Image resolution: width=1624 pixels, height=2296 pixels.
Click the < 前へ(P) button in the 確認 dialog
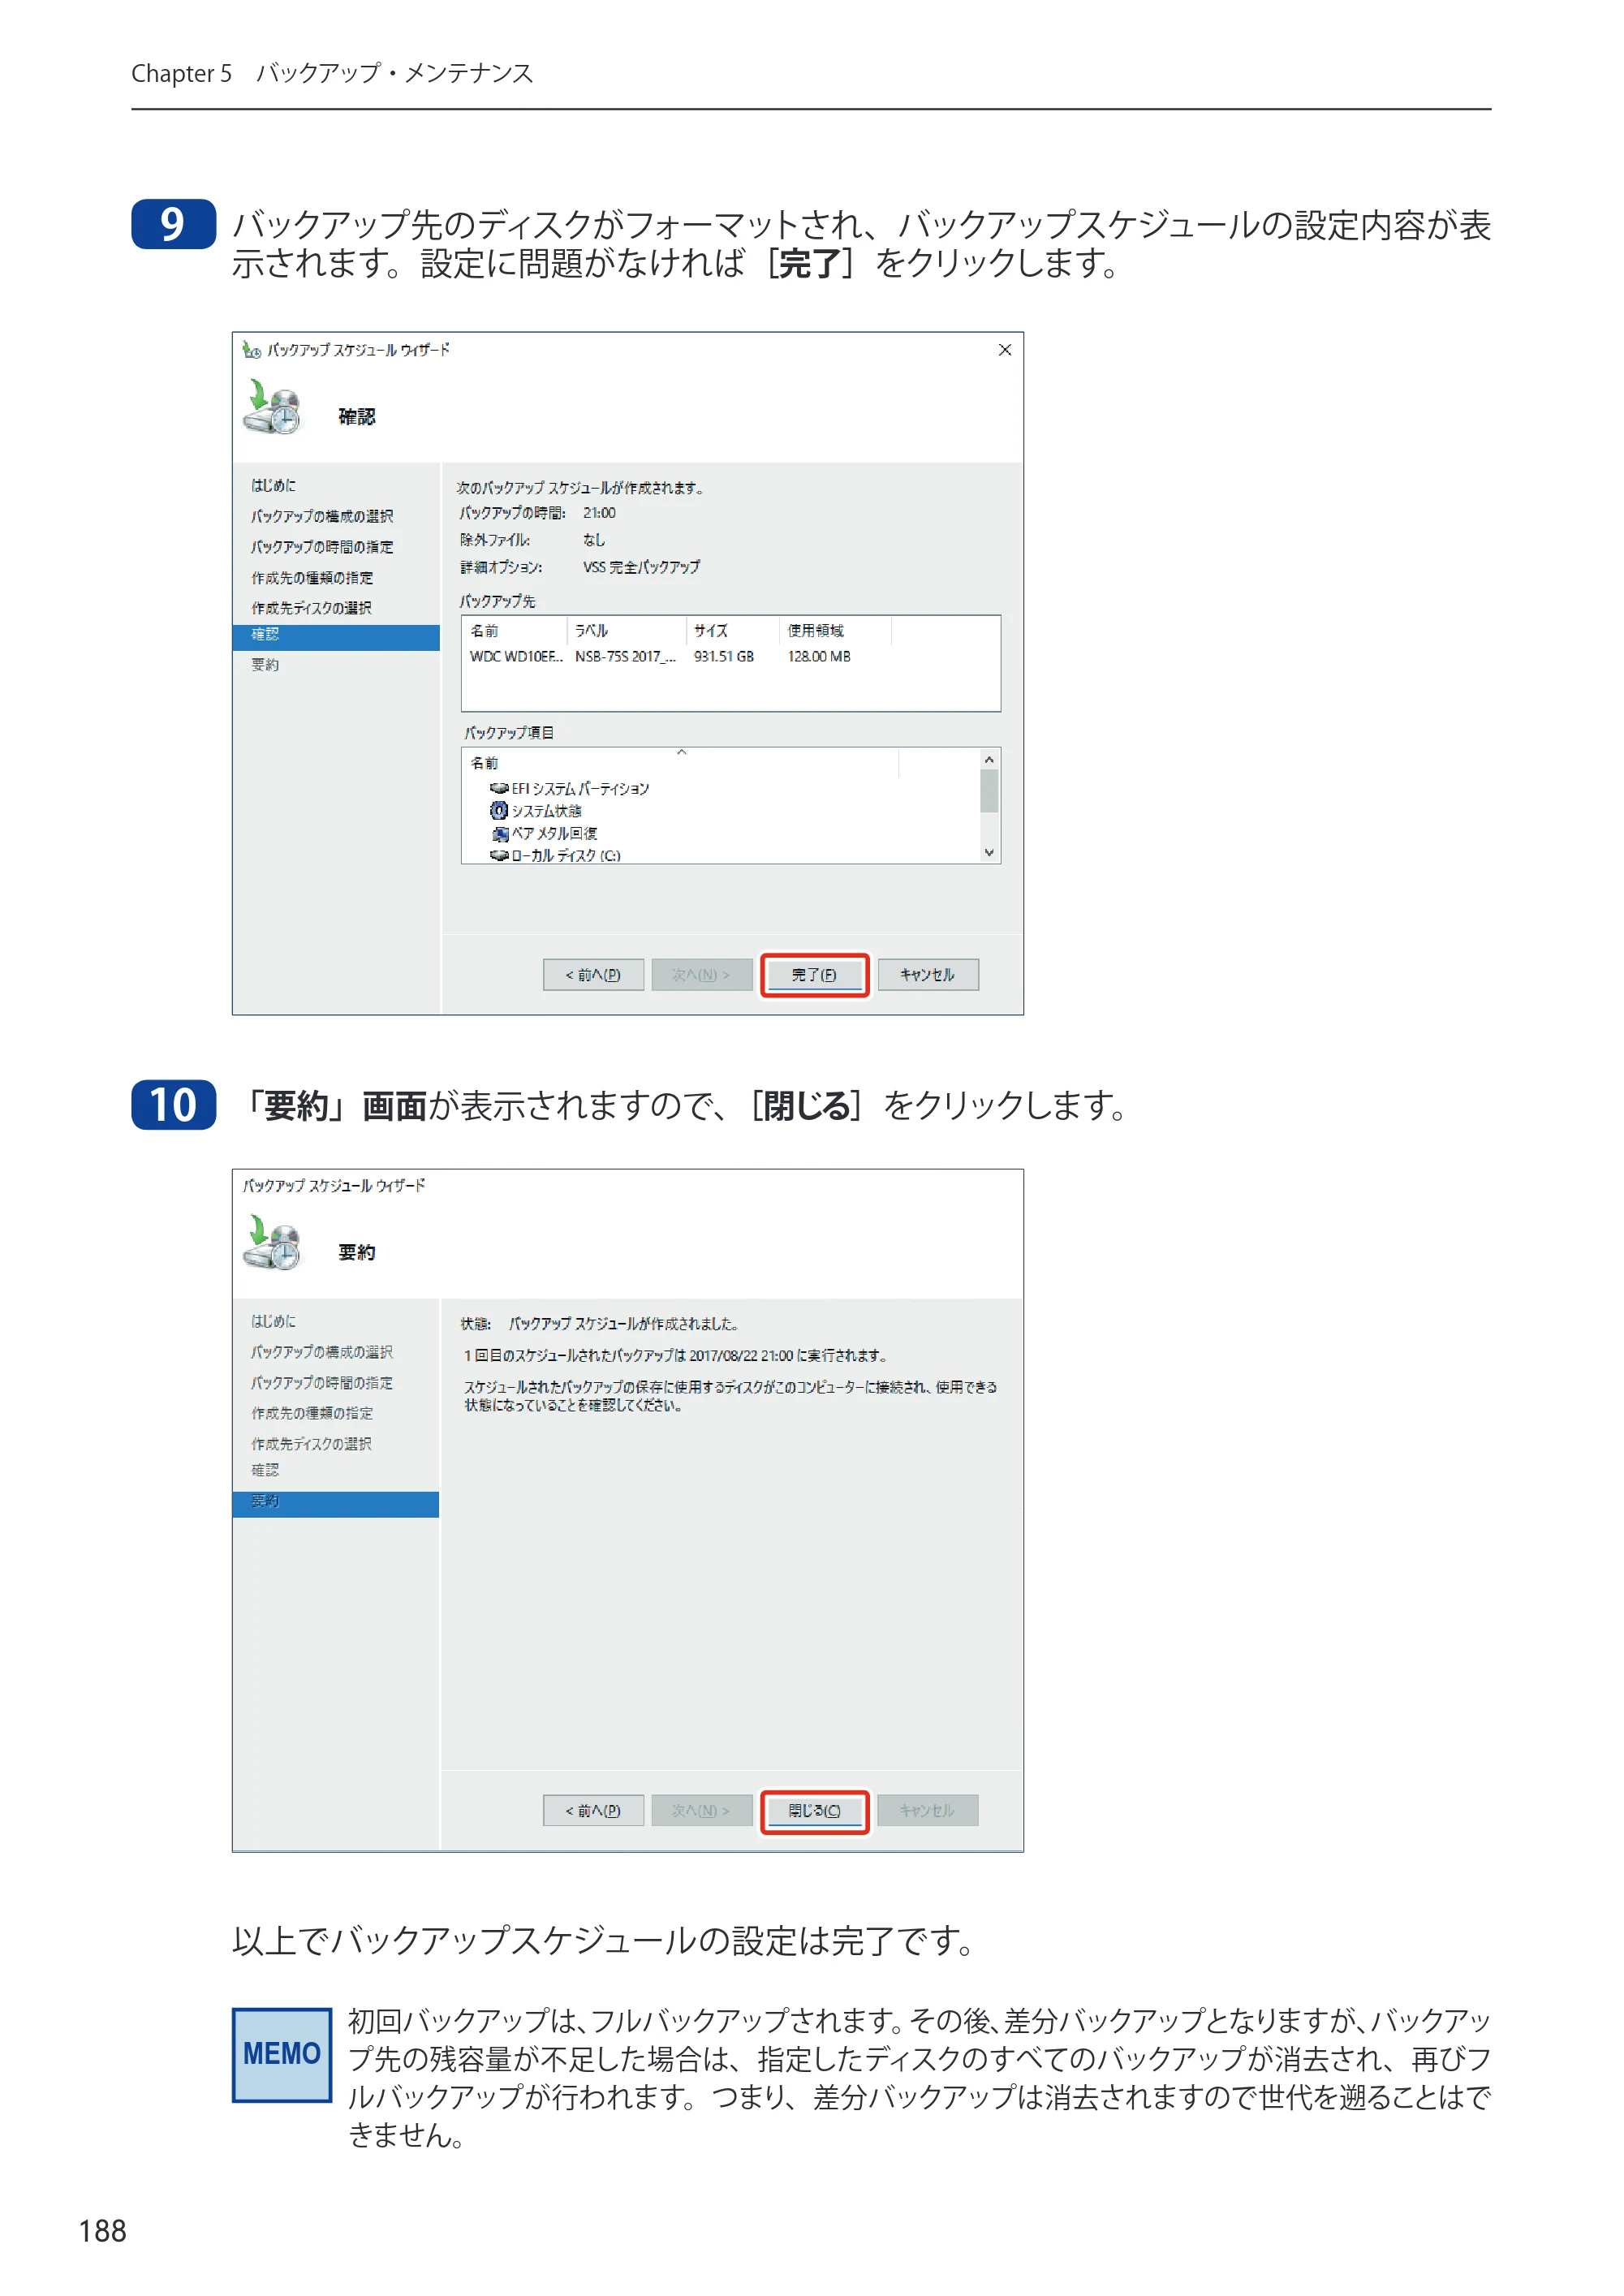[x=593, y=974]
